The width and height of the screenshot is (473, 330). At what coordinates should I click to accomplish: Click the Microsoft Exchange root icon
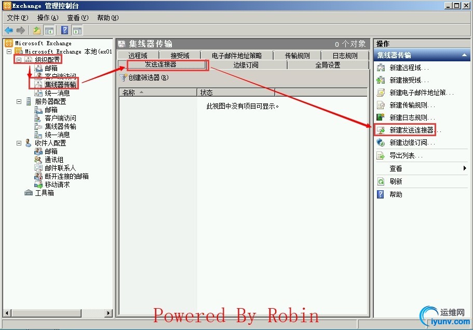(x=9, y=43)
